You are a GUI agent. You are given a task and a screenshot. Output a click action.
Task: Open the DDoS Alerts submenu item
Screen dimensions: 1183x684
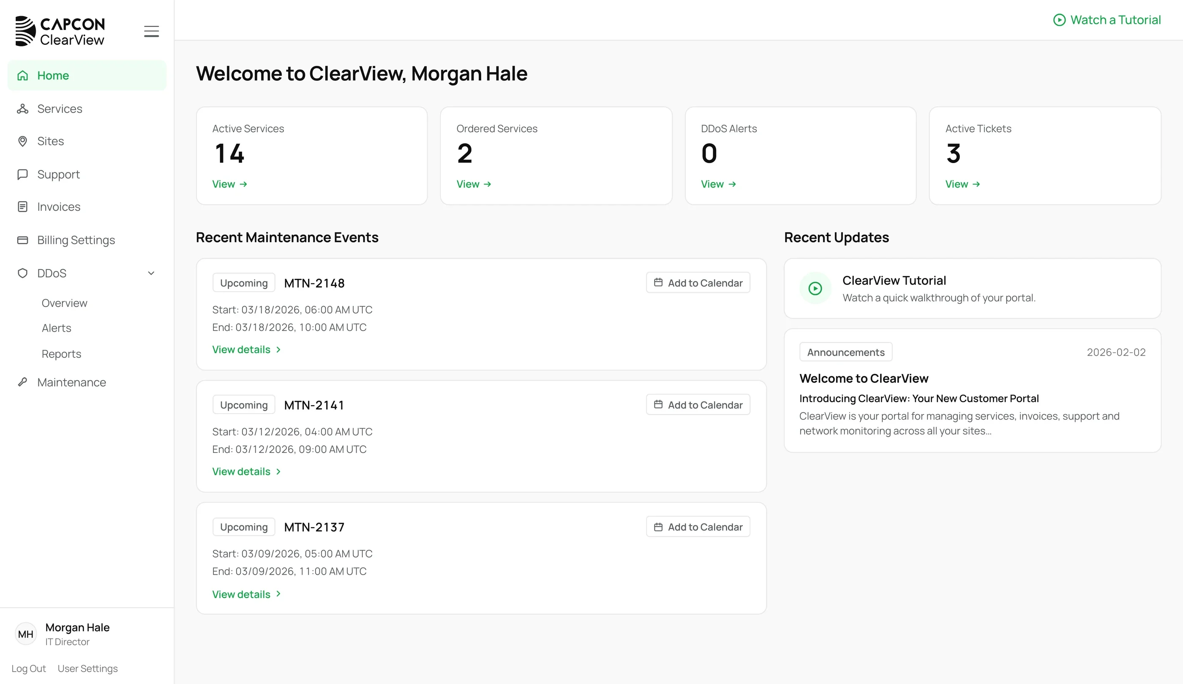click(x=56, y=328)
